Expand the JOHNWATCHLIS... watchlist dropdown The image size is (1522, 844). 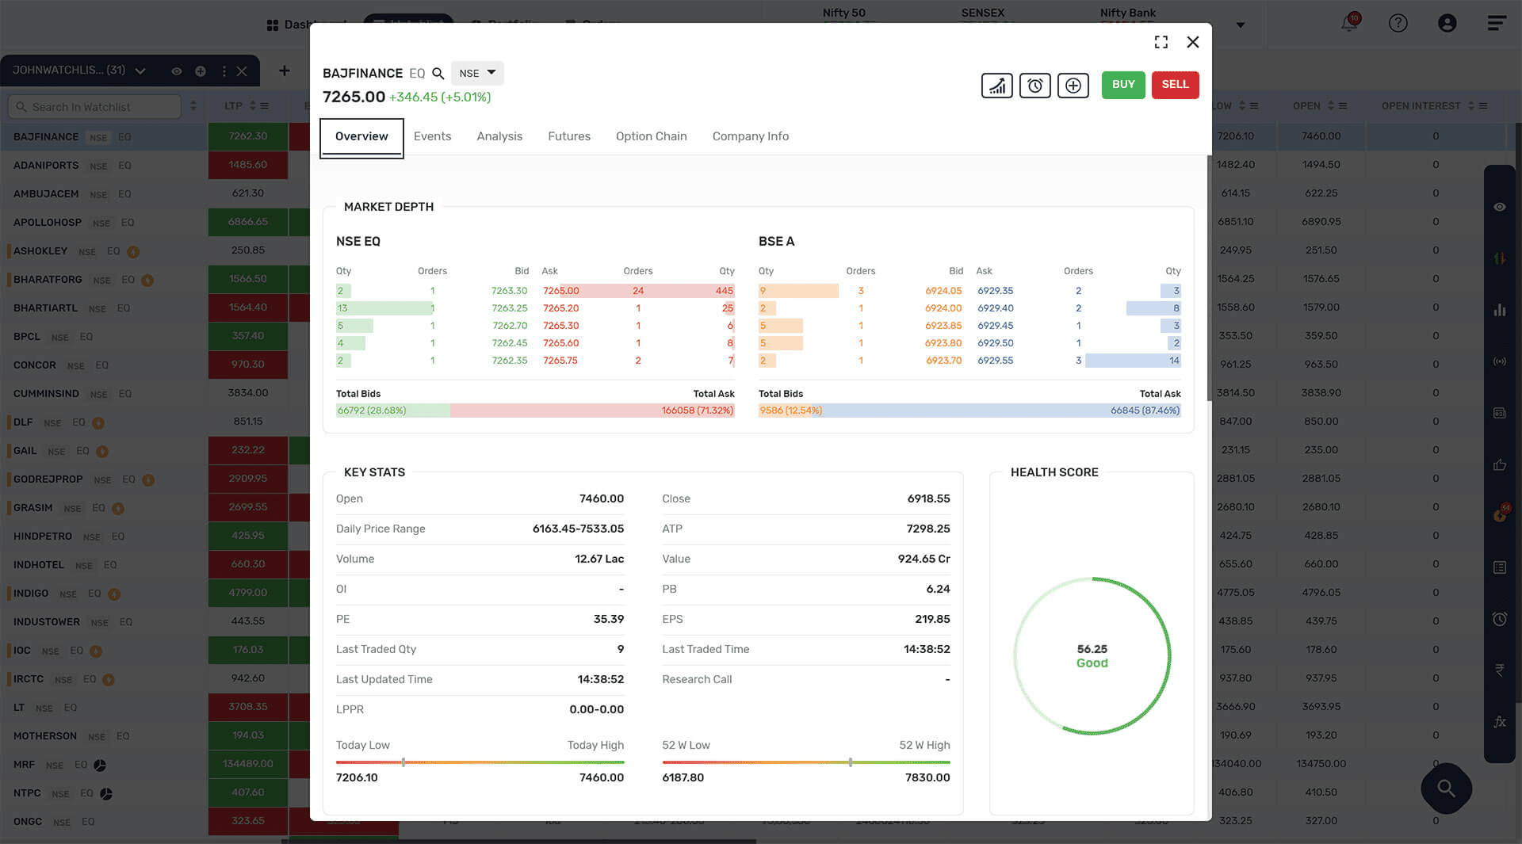click(140, 71)
